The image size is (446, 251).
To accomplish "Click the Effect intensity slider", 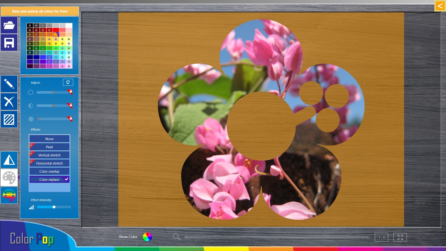I will coord(54,207).
